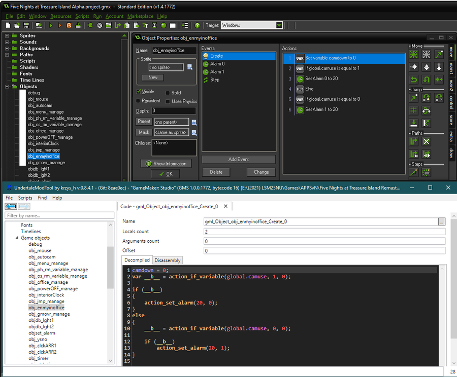The height and width of the screenshot is (377, 457).
Task: Toggle the Persistent checkbox
Action: (x=139, y=101)
